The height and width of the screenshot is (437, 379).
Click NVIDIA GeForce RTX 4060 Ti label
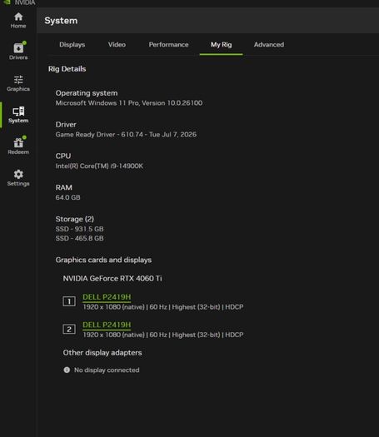click(112, 278)
